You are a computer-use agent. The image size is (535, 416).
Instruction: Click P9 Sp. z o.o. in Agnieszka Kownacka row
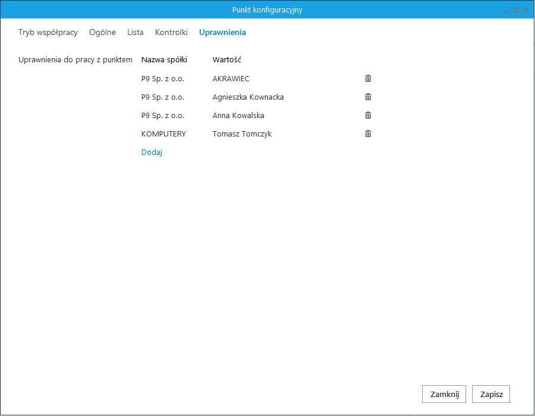pos(163,97)
